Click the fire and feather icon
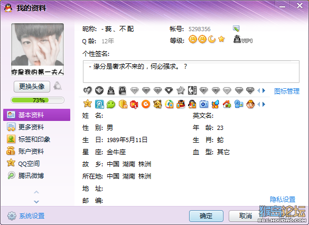The height and width of the screenshot is (225, 309). [215, 104]
